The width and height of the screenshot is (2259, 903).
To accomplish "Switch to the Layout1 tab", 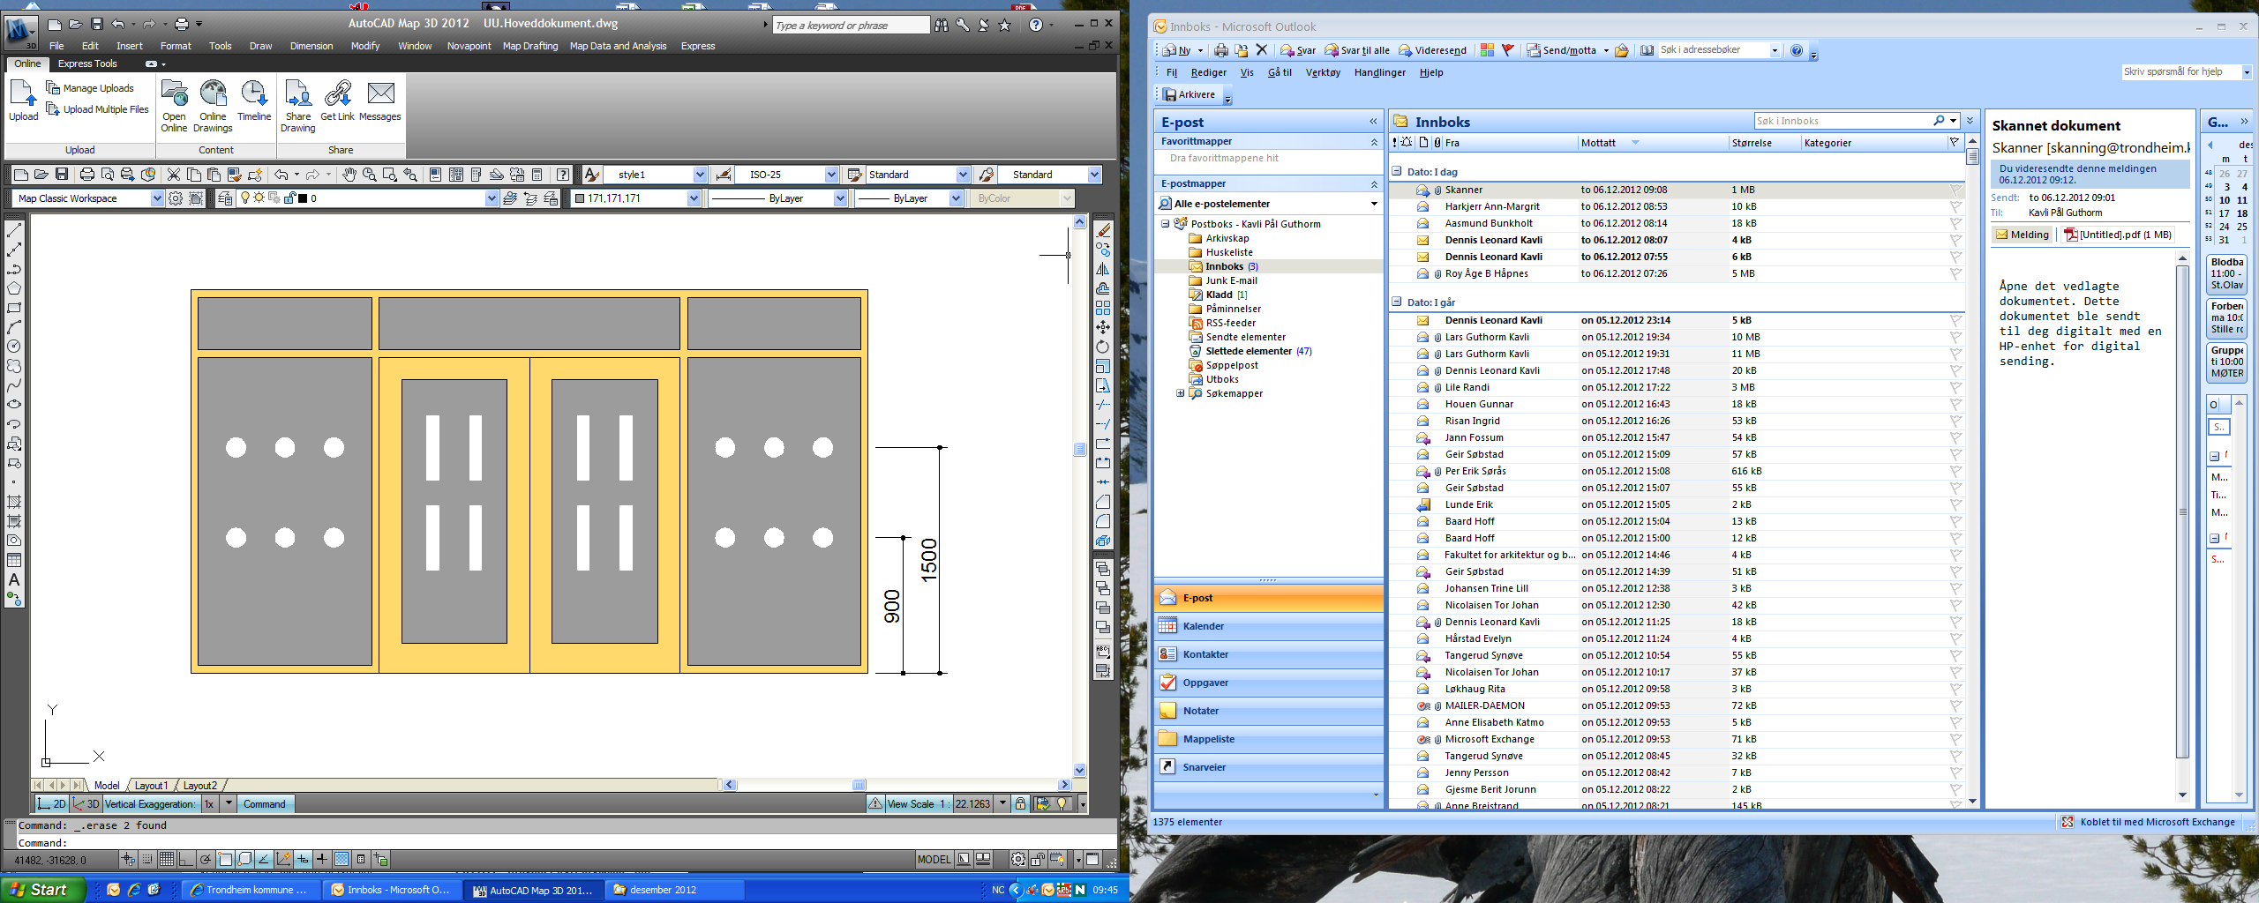I will point(151,785).
